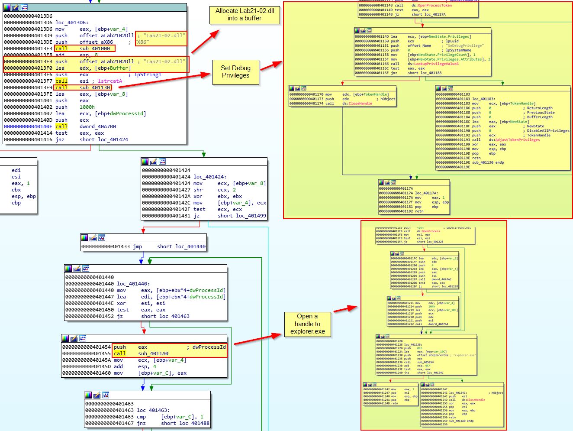This screenshot has height=431, width=573.
Task: Click the pencil edit icon on the loc_4013D6 block
Action: pyautogui.click(x=16, y=7)
